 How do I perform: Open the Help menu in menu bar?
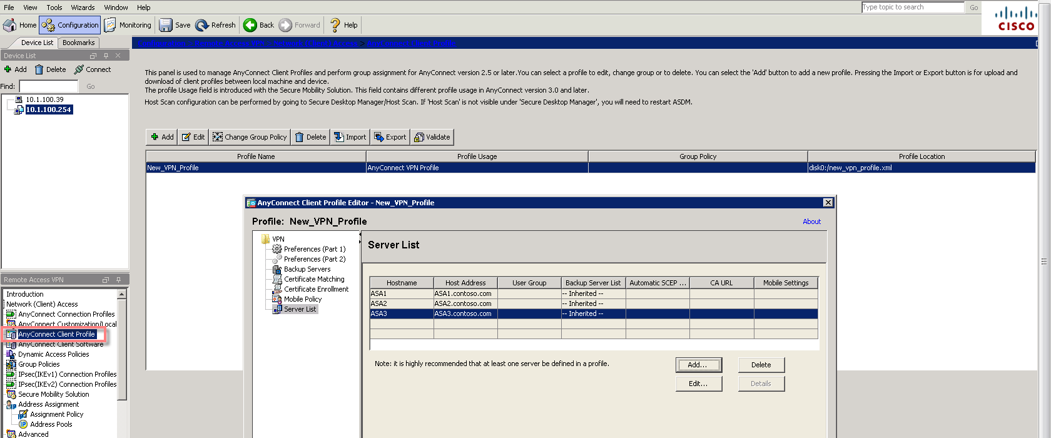click(144, 8)
